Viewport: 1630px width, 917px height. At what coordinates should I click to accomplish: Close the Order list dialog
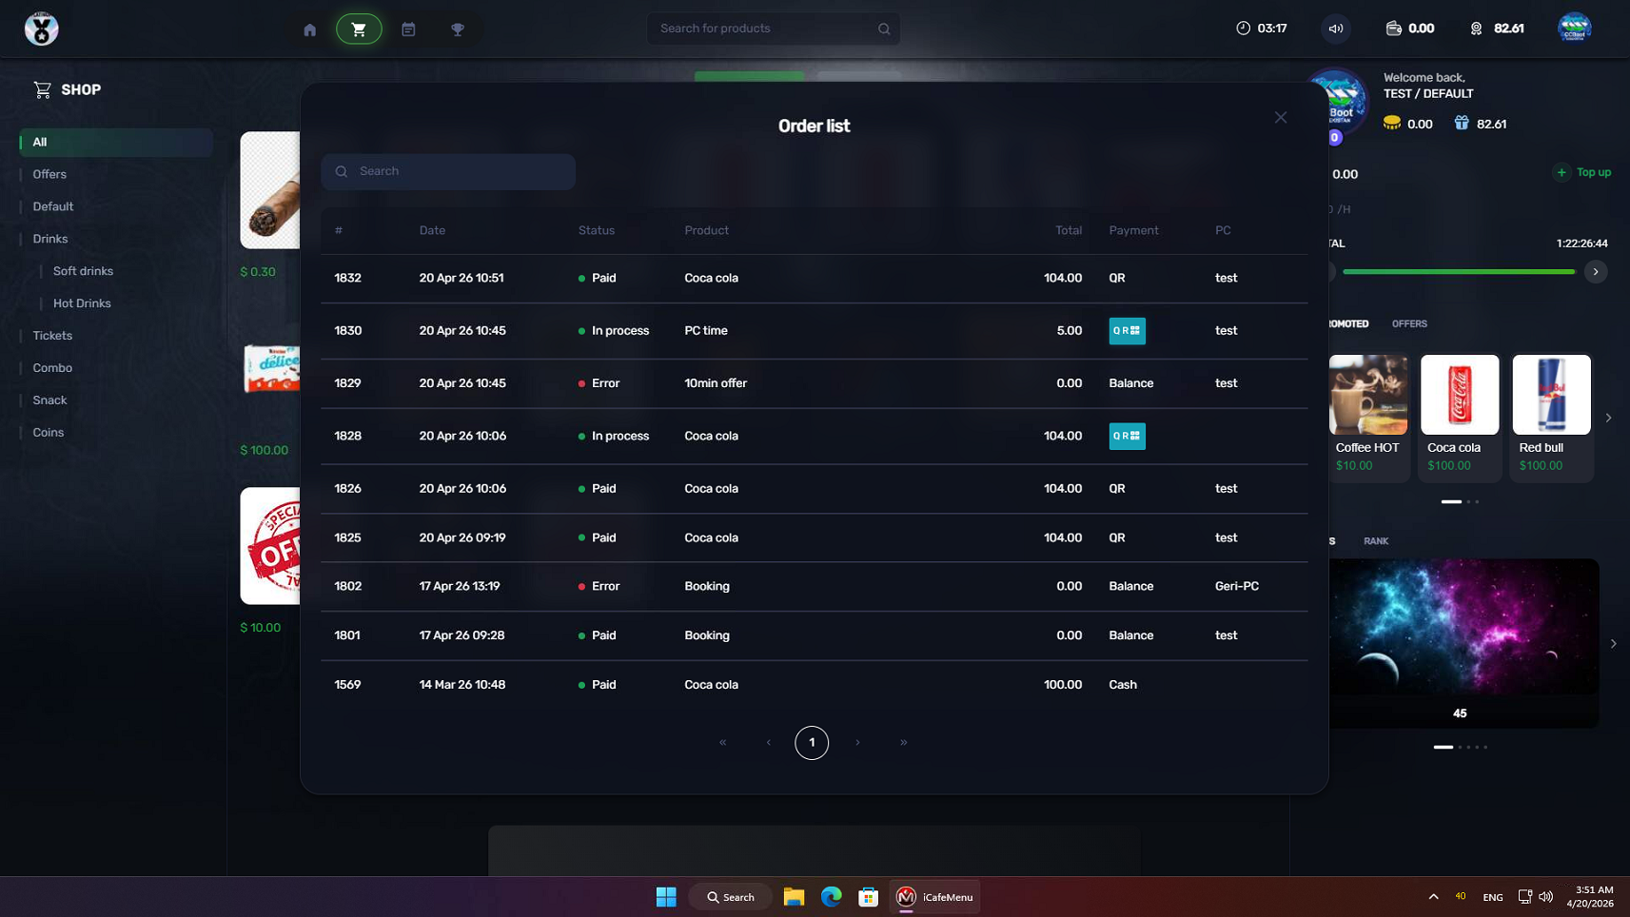[1281, 118]
